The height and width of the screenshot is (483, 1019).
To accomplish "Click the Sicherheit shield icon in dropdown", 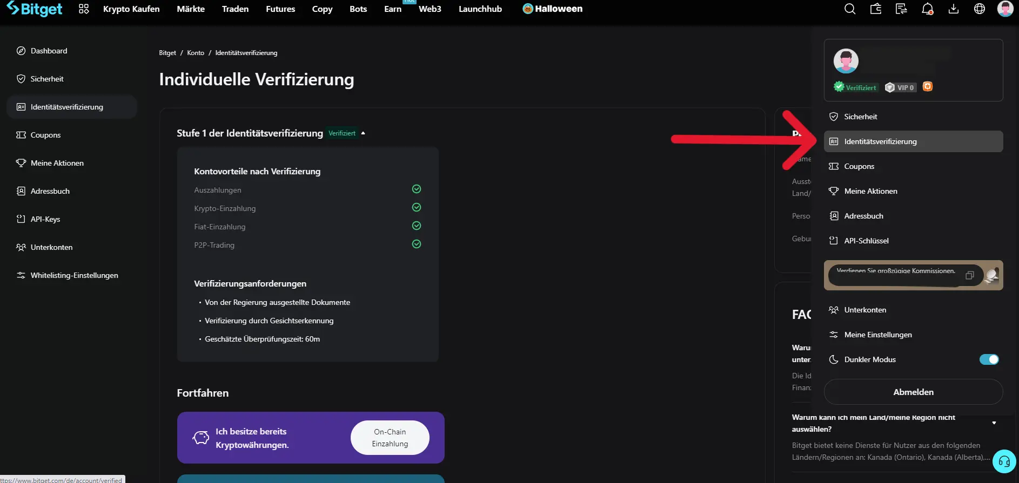I will [834, 117].
